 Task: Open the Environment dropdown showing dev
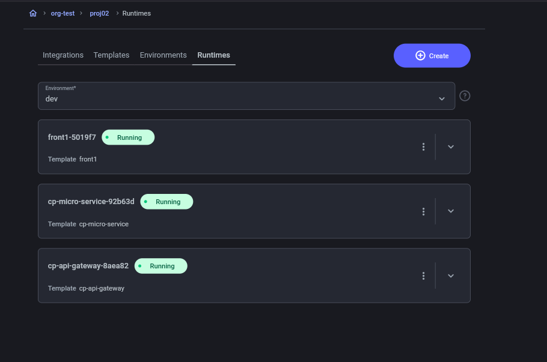(246, 96)
